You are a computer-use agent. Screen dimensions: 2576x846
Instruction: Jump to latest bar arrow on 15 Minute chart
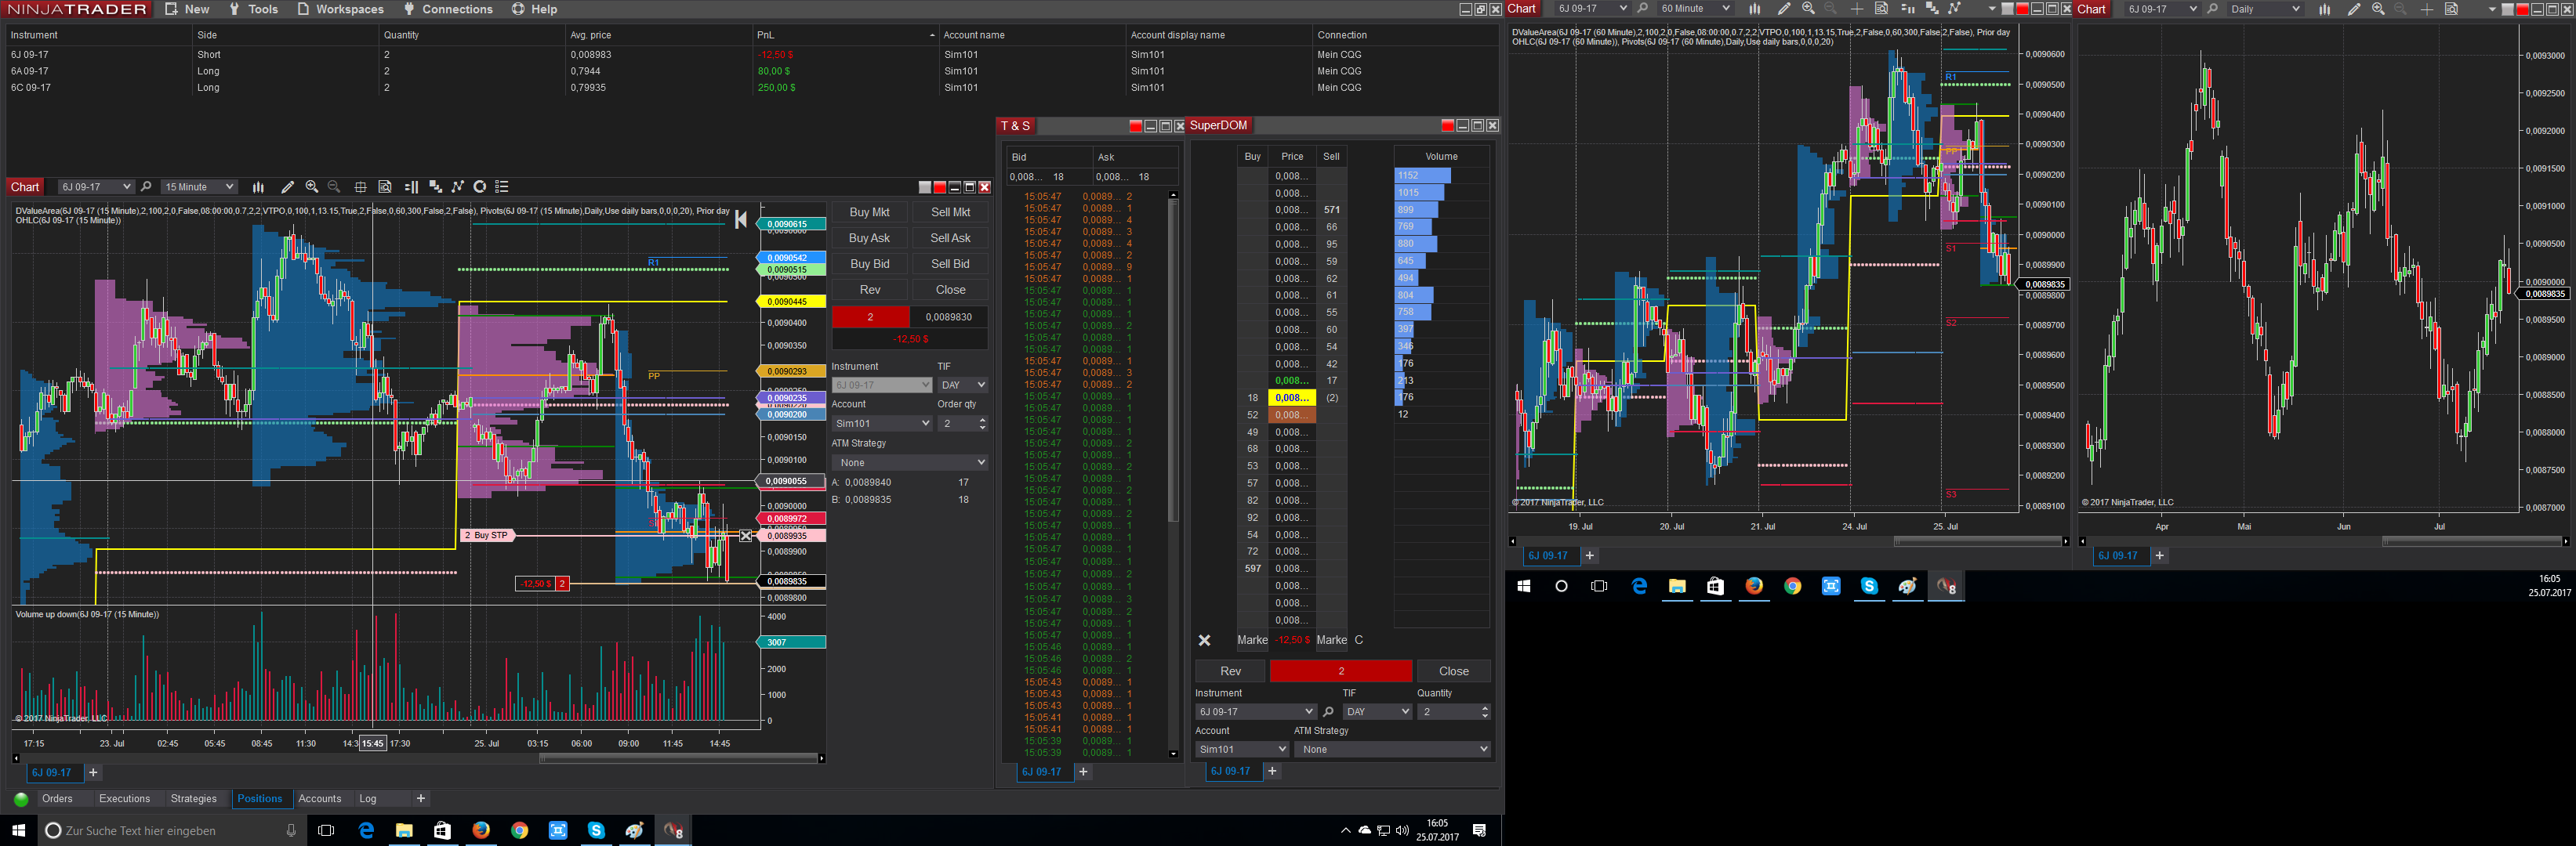coord(741,220)
